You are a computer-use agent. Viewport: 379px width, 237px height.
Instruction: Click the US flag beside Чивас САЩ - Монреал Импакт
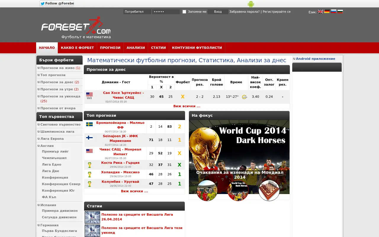[89, 151]
